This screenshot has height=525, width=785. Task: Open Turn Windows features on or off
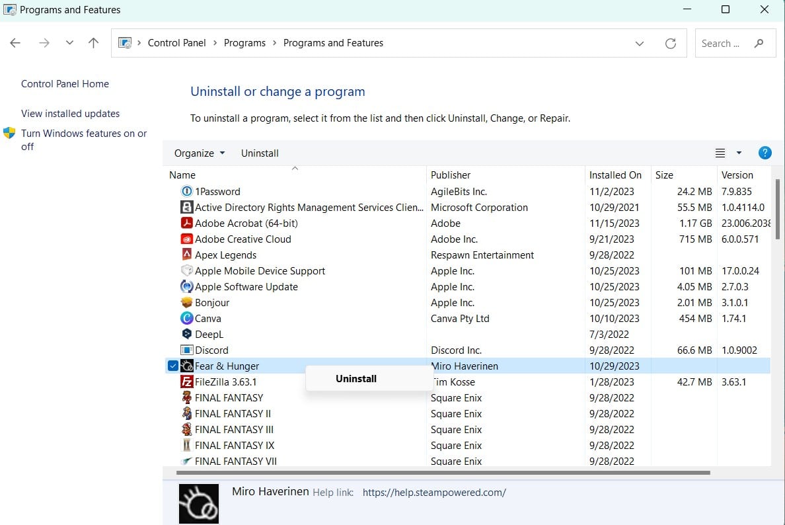[x=84, y=140]
